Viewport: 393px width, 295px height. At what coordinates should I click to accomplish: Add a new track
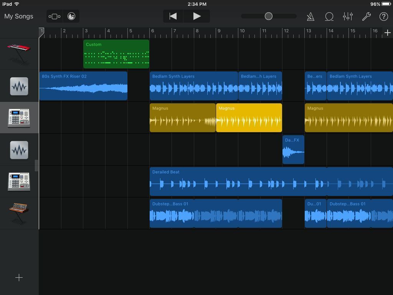pyautogui.click(x=19, y=277)
